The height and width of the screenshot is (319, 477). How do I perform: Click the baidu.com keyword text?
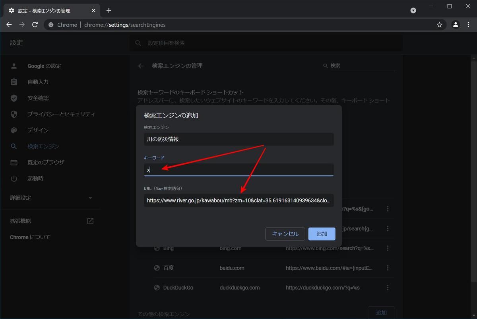click(232, 268)
